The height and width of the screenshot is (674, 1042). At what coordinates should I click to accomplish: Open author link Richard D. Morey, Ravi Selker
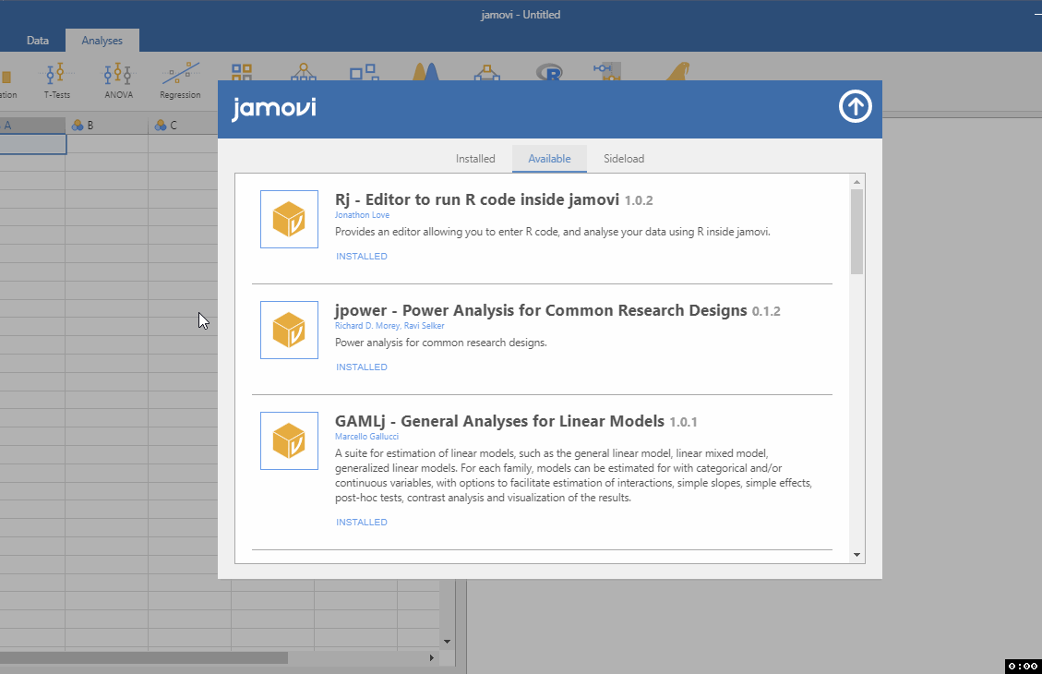pos(389,326)
